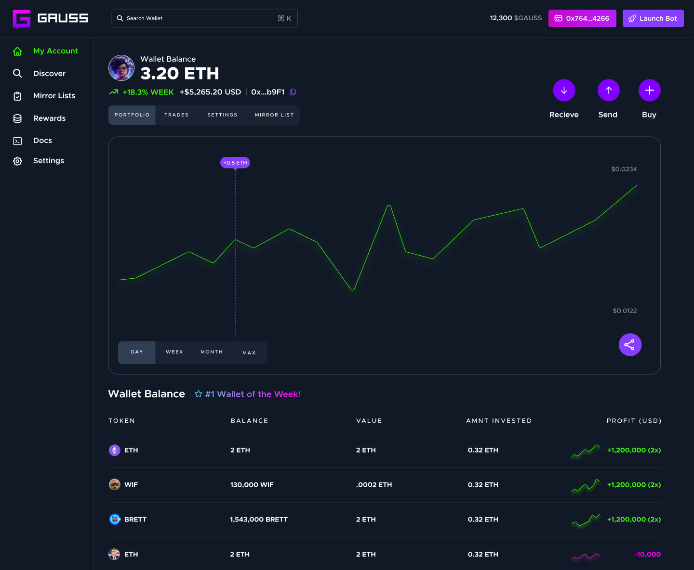Click the +18.3% WEEK change
Image resolution: width=694 pixels, height=570 pixels.
148,92
